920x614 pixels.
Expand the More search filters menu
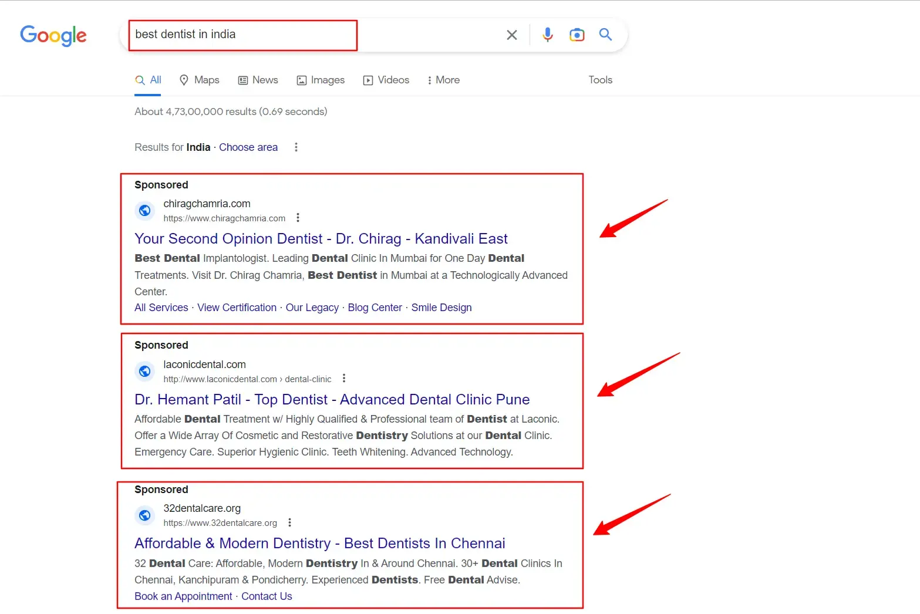[x=443, y=80]
